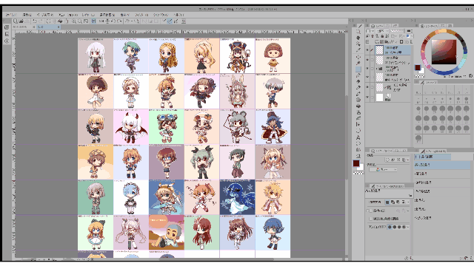The height and width of the screenshot is (266, 474).
Task: Enable adjust angle after fixed checkbox
Action: (x=370, y=219)
